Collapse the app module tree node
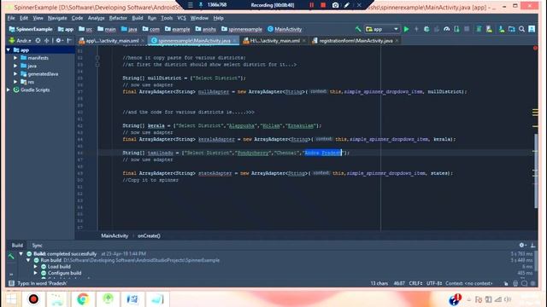 click(x=9, y=50)
